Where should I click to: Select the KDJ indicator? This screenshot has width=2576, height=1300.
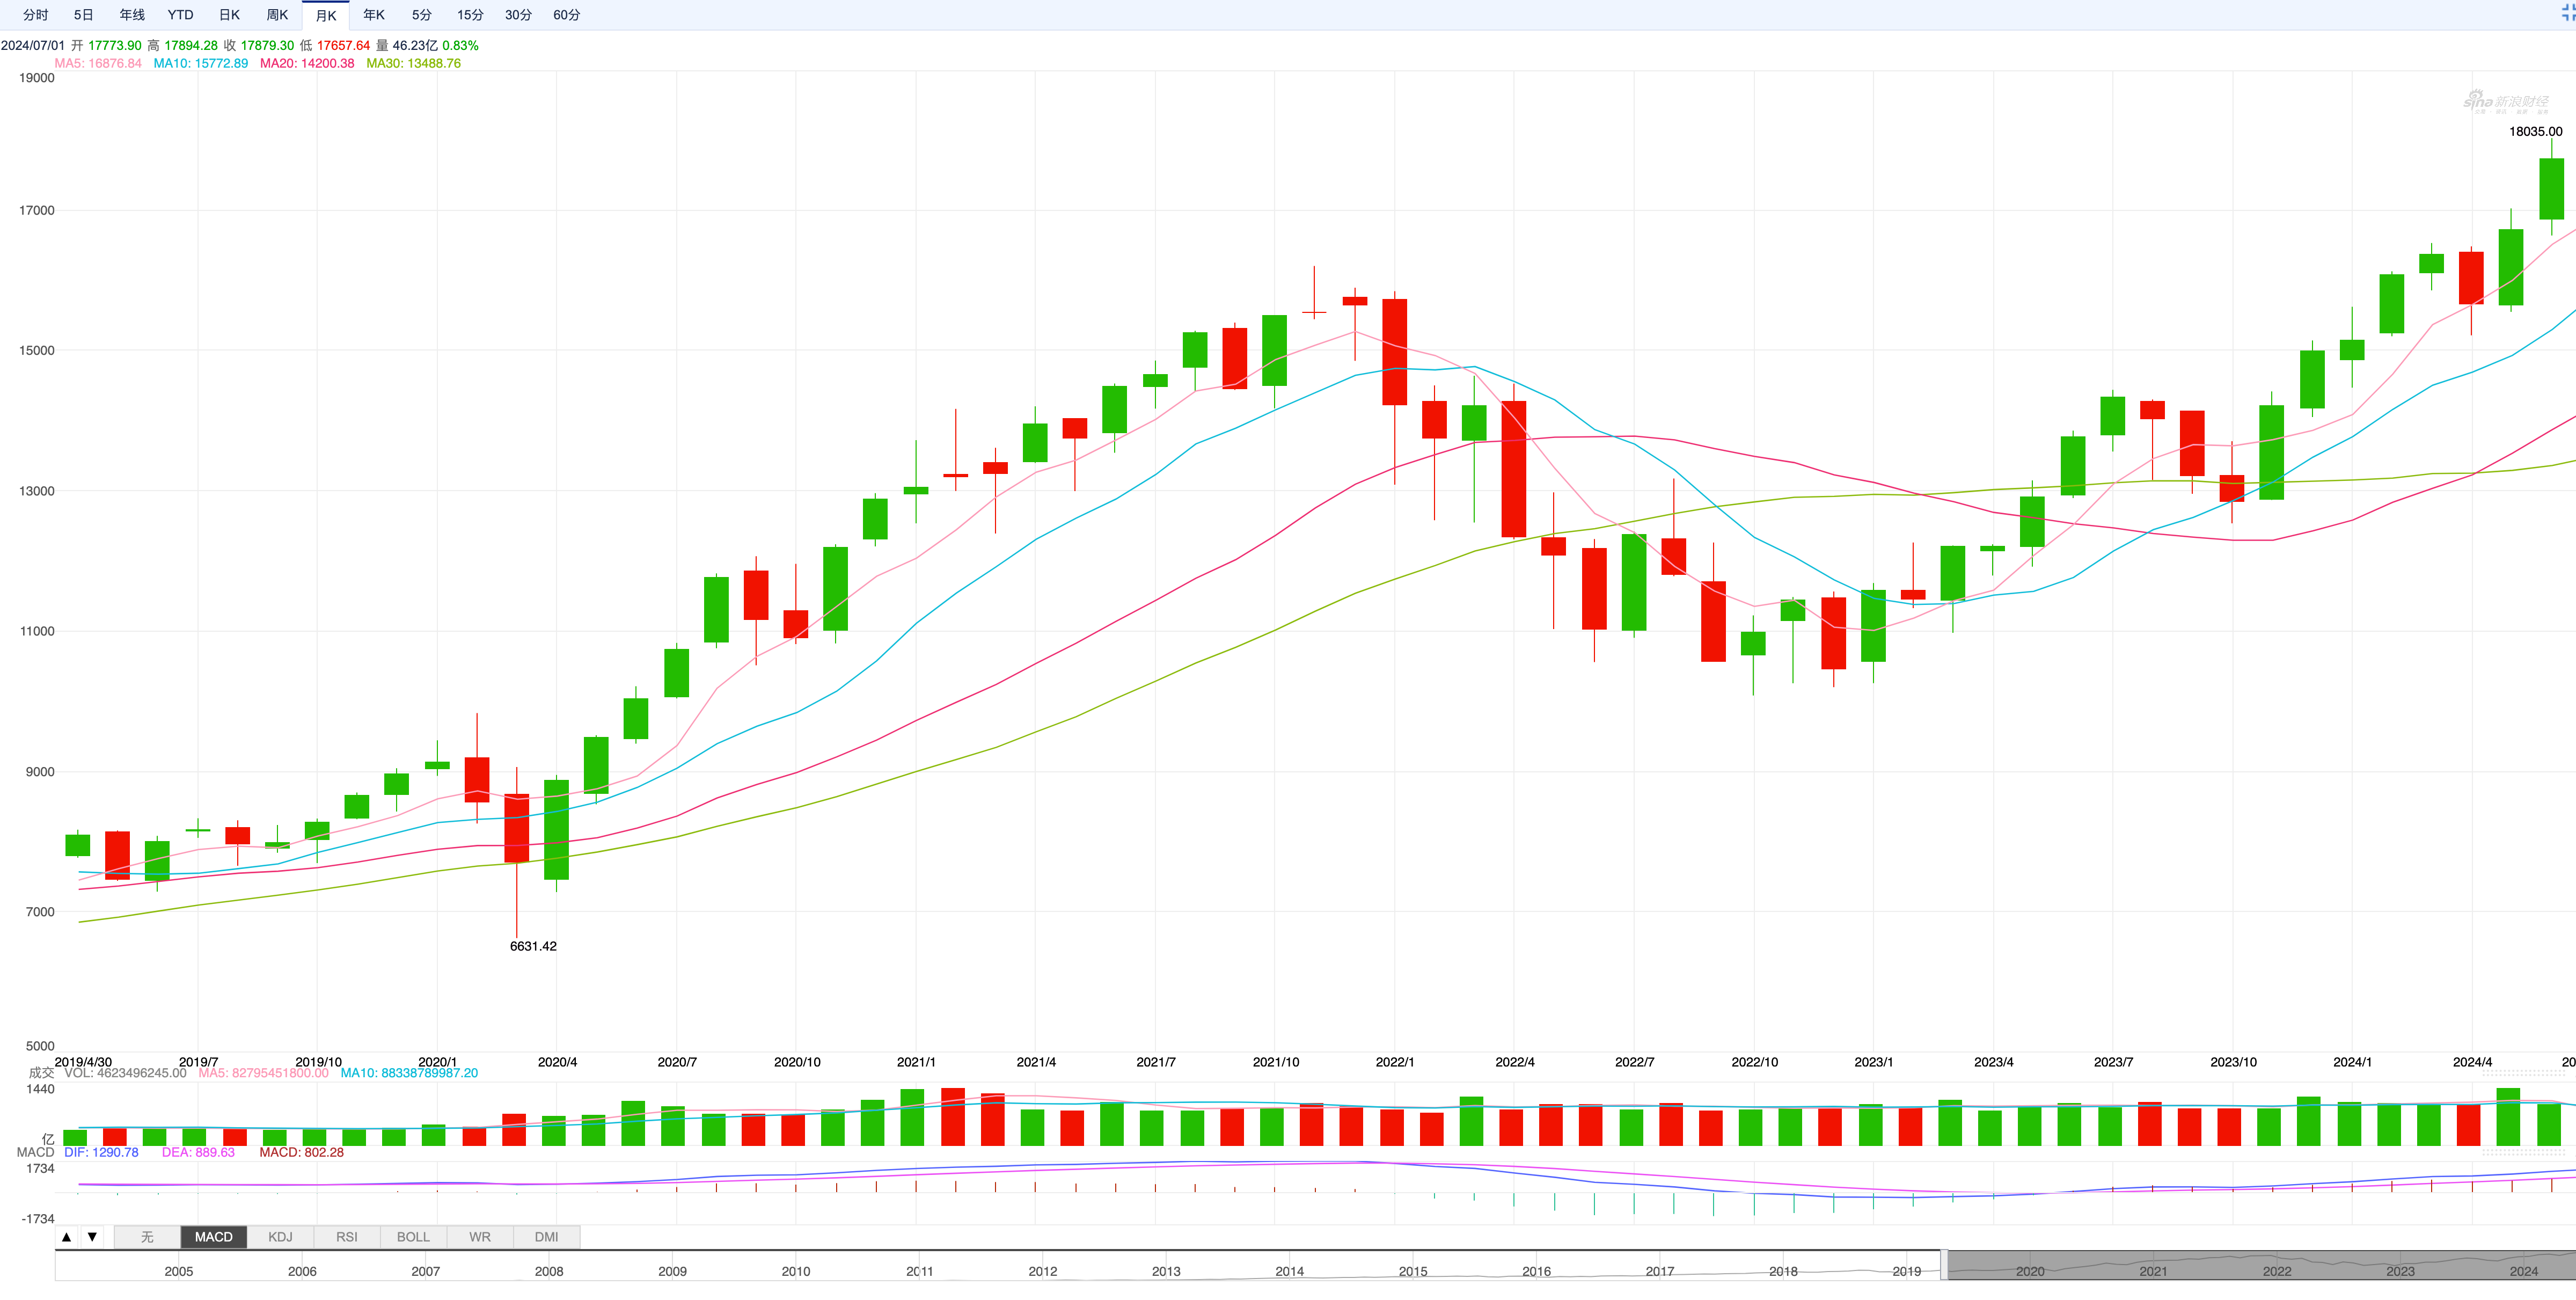pos(280,1237)
